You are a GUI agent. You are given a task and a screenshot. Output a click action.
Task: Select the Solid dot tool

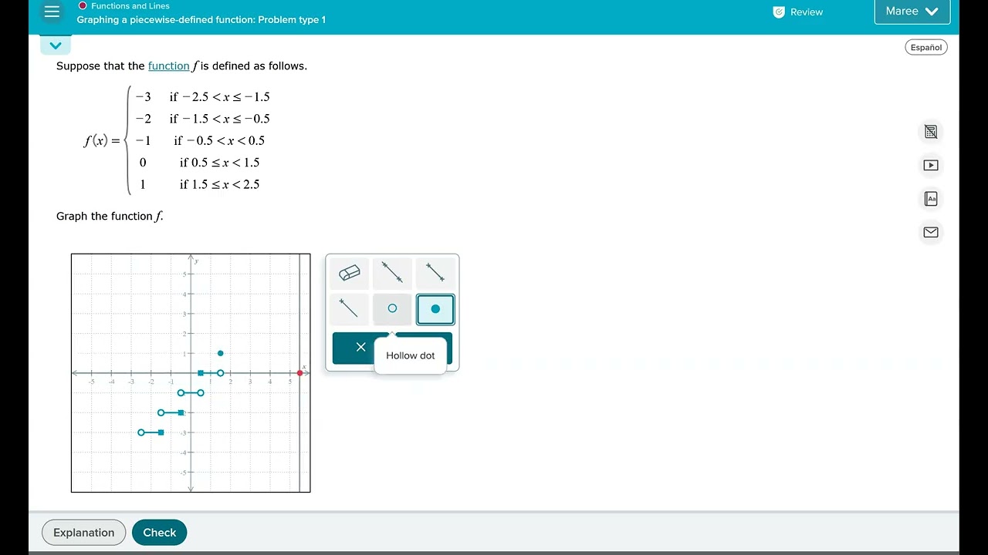[x=435, y=308]
